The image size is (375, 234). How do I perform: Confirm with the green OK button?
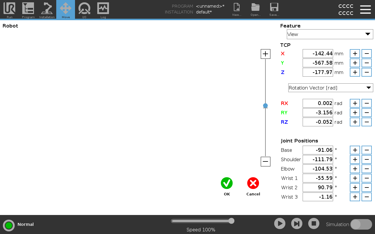point(227,183)
